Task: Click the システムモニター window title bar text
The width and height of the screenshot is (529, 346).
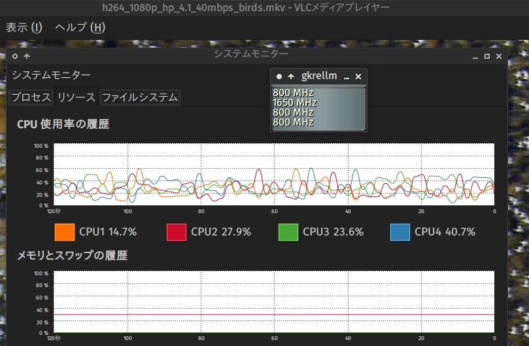Action: click(251, 54)
